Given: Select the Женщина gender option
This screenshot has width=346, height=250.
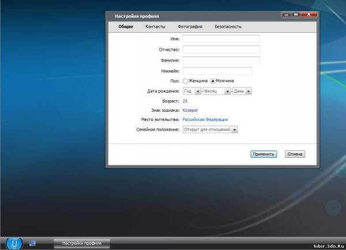Looking at the screenshot, I should pyautogui.click(x=186, y=81).
